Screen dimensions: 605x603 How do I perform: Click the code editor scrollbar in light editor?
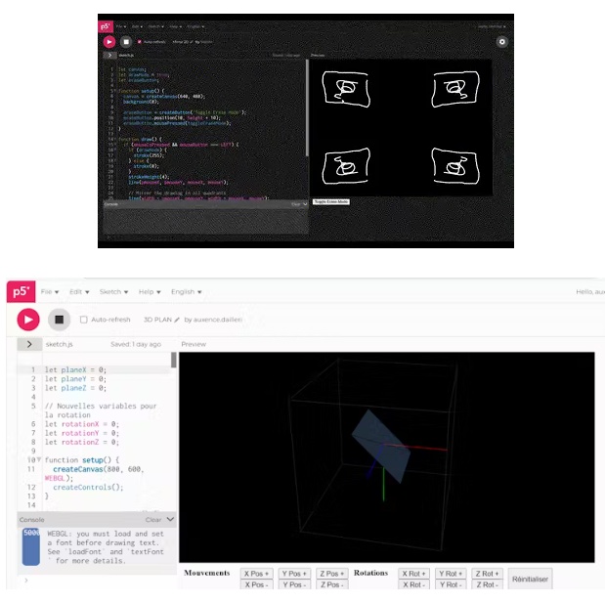(x=174, y=361)
